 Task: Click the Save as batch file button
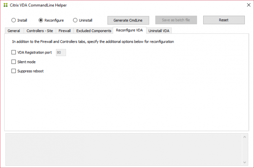pyautogui.click(x=176, y=20)
